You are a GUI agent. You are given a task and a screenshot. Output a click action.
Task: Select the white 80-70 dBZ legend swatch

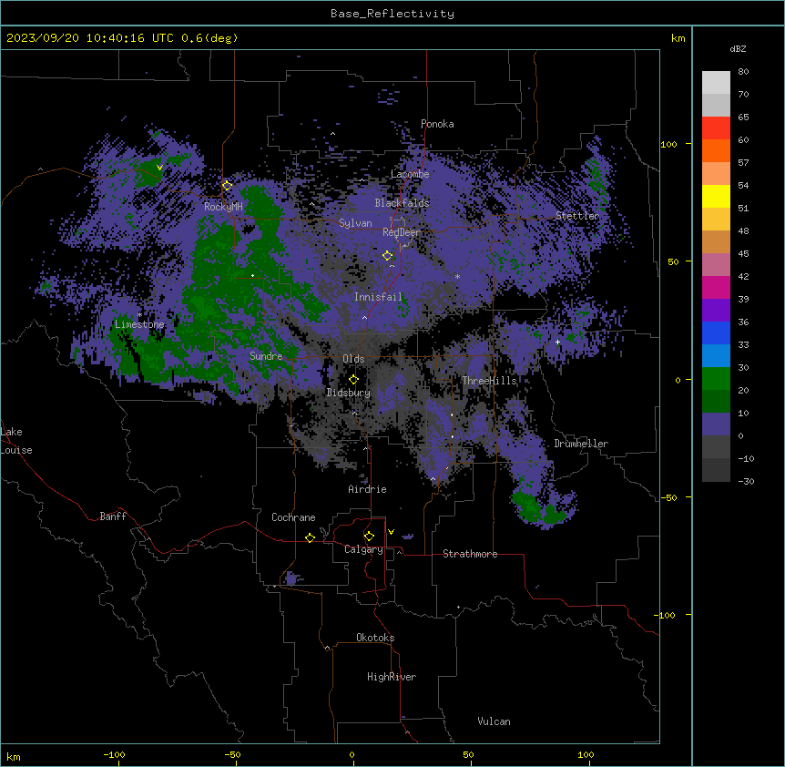716,83
